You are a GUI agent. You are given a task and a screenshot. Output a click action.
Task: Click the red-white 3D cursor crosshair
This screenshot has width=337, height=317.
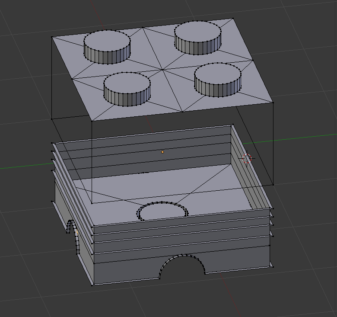coord(247,158)
